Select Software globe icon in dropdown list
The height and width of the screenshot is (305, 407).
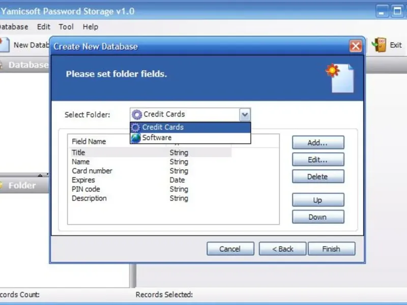point(135,138)
